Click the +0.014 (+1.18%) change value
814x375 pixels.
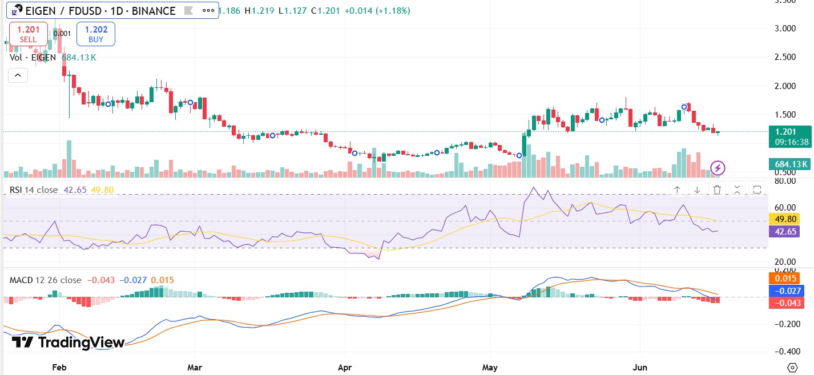click(377, 11)
